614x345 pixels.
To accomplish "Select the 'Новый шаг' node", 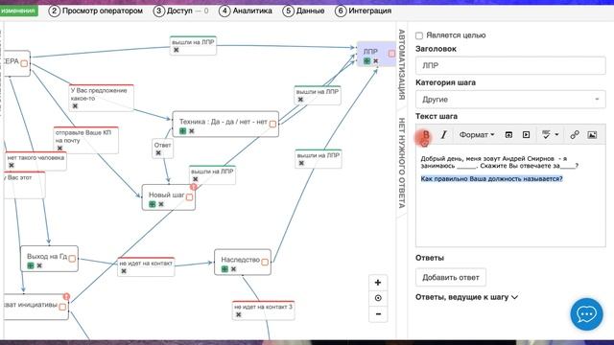I will [169, 197].
